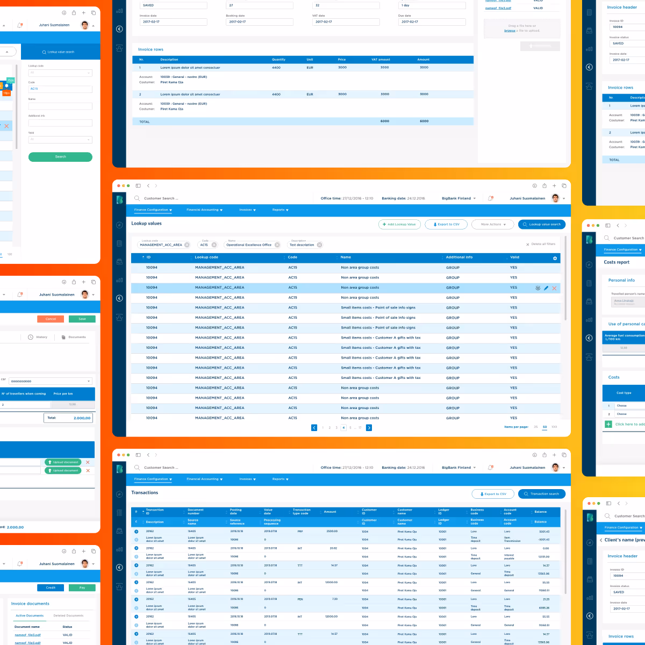Screen dimensions: 645x645
Task: Sort by Amount column in Transactions table
Action: 330,512
